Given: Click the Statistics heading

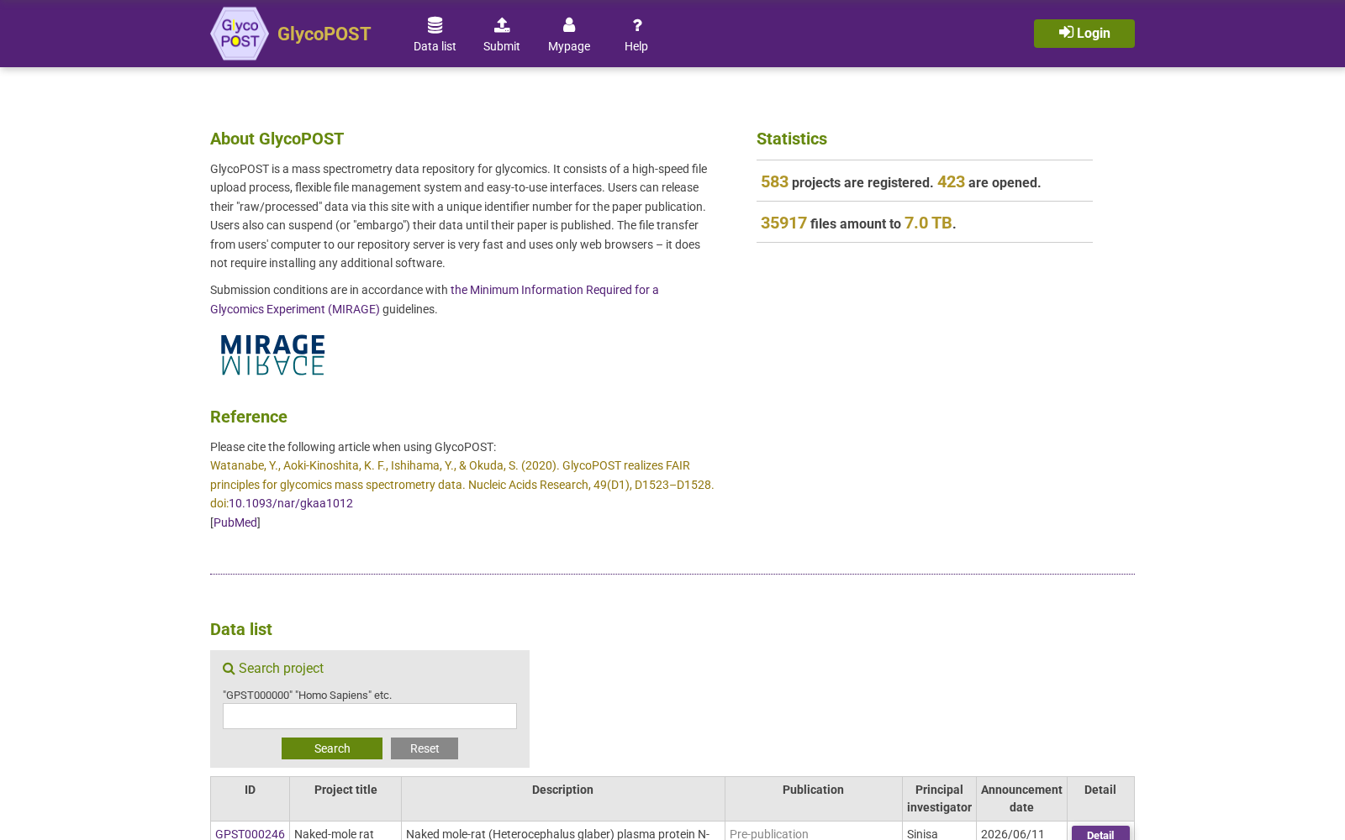Looking at the screenshot, I should [792, 139].
